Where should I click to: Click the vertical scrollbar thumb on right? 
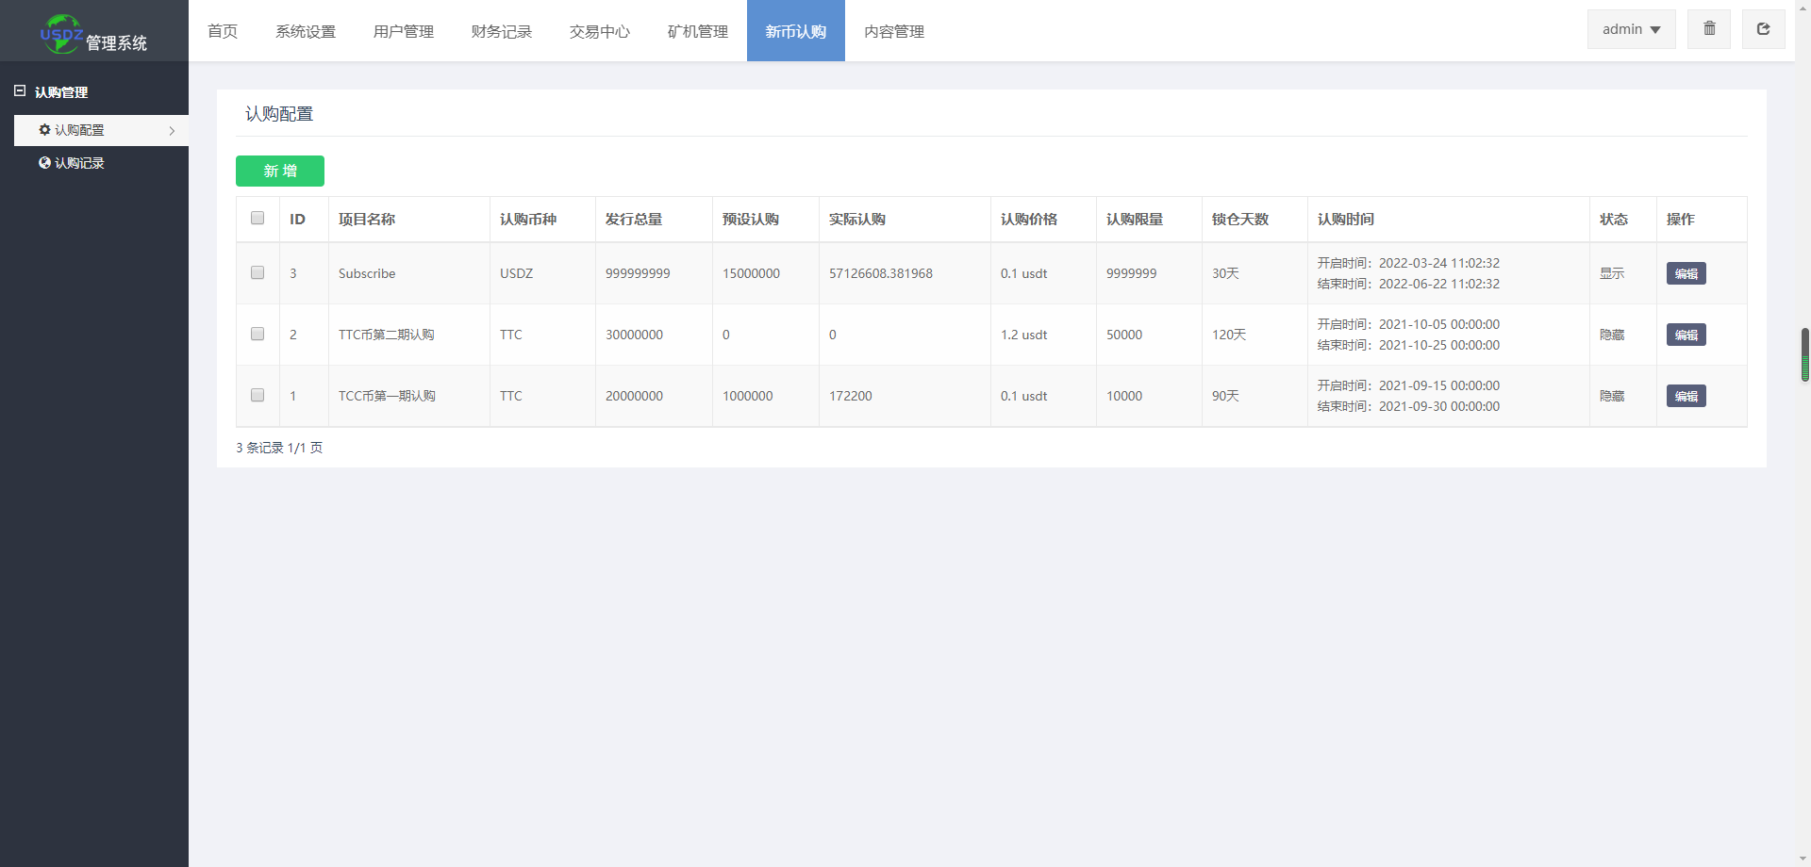tap(1804, 354)
